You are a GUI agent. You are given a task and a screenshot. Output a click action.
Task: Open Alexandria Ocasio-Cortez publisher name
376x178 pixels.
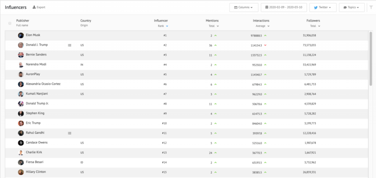[43, 84]
